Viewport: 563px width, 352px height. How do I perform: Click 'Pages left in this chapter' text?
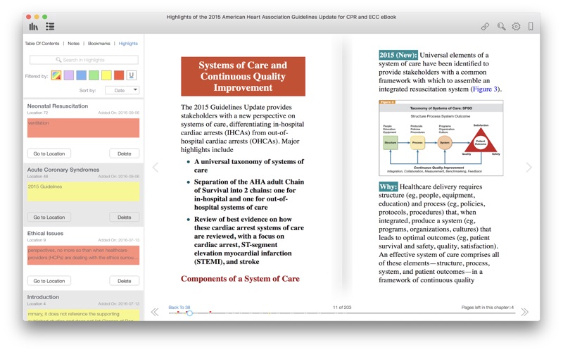pyautogui.click(x=487, y=307)
